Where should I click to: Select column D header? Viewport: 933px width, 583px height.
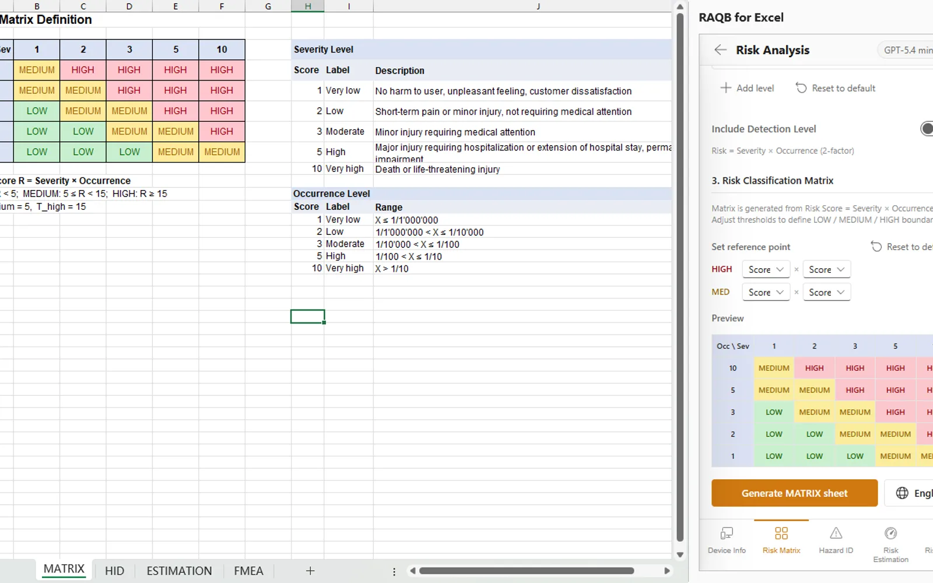click(129, 6)
